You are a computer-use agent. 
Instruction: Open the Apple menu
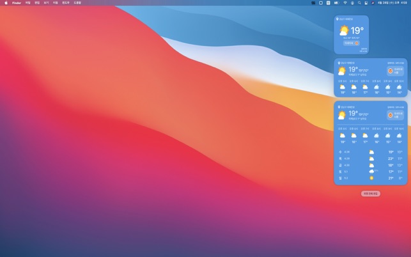(x=6, y=3)
